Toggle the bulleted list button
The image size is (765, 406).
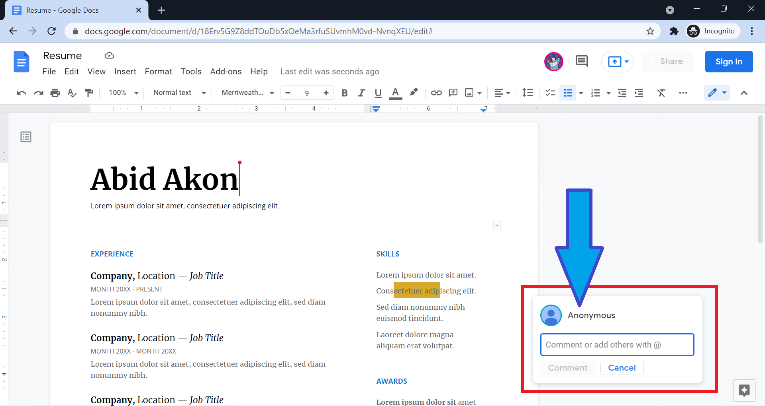[x=568, y=93]
